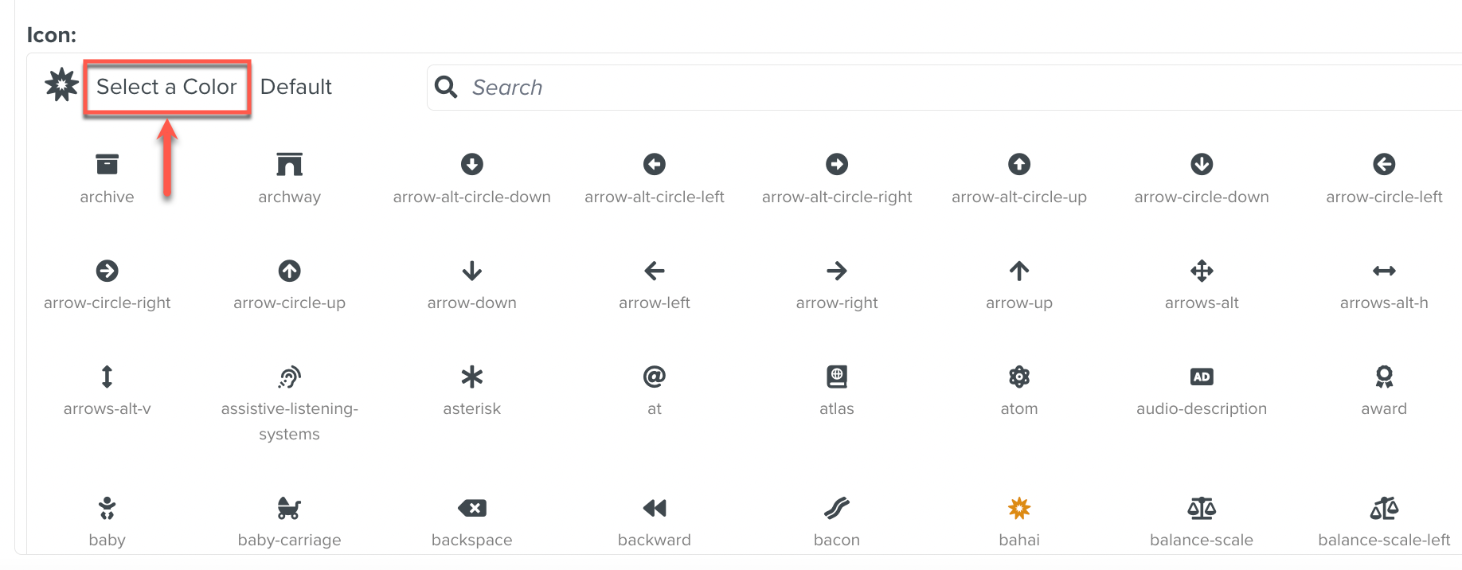1462x570 pixels.
Task: Click the Default color setting
Action: coord(295,87)
